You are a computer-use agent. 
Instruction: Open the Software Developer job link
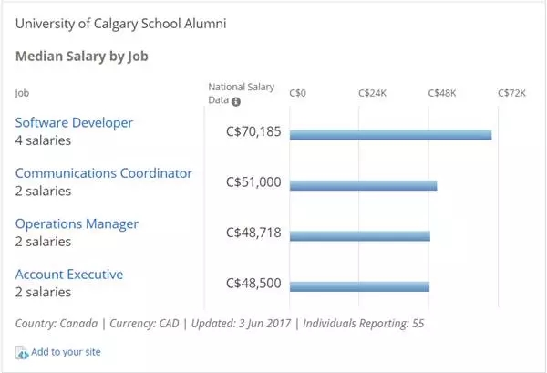click(x=74, y=122)
